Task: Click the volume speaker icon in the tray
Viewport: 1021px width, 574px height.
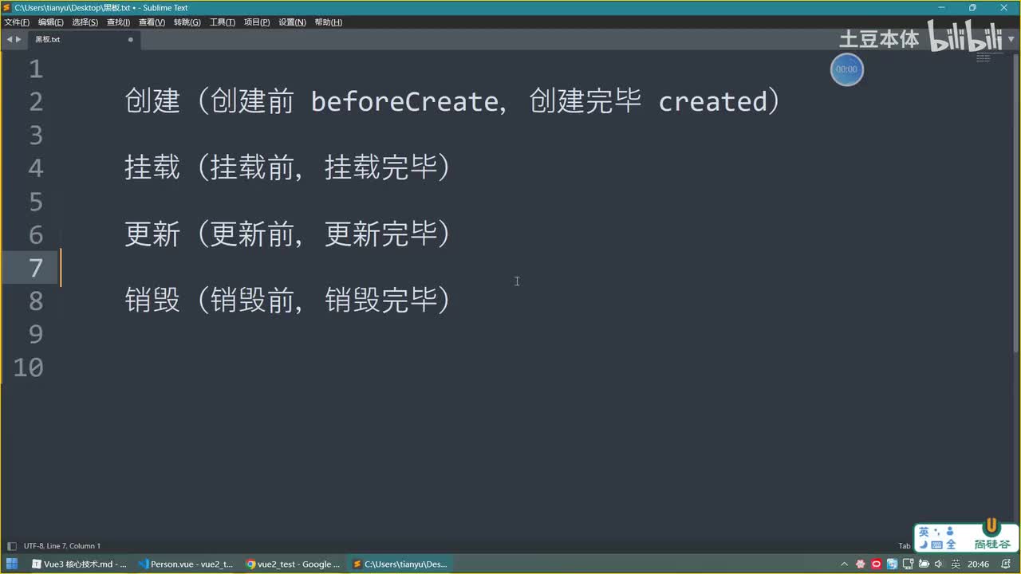Action: 939,564
